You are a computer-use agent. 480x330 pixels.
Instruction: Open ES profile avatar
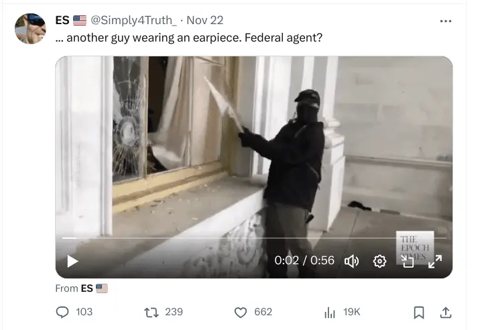pos(30,28)
